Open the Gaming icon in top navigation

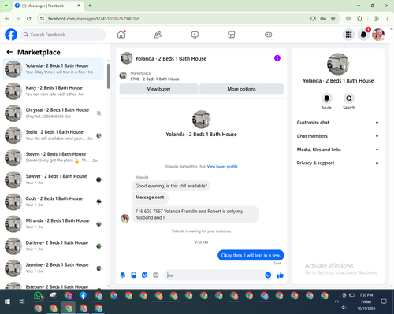(x=268, y=35)
